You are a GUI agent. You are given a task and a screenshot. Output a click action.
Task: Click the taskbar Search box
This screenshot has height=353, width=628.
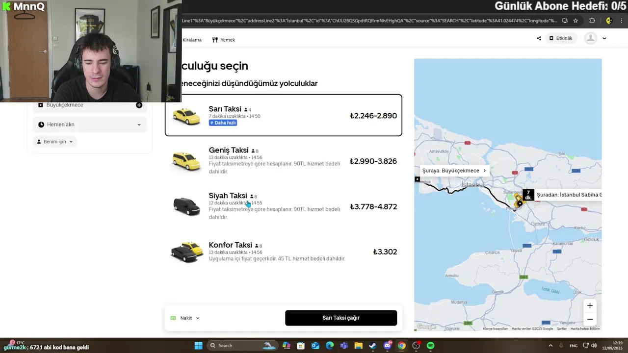click(242, 346)
